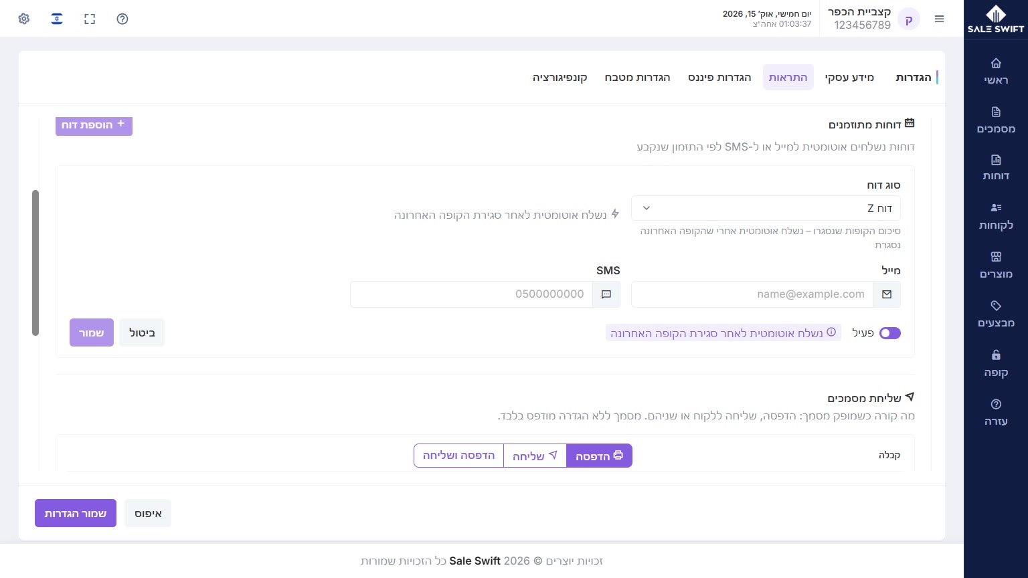The image size is (1028, 578).
Task: Click the דוחות מתוזמנים section heading
Action: pos(871,124)
